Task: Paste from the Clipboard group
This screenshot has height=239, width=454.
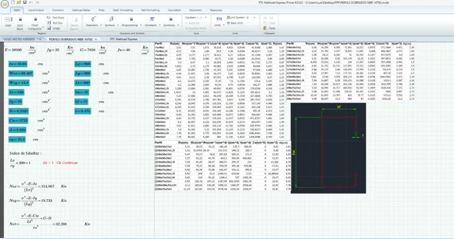Action: pos(270,28)
